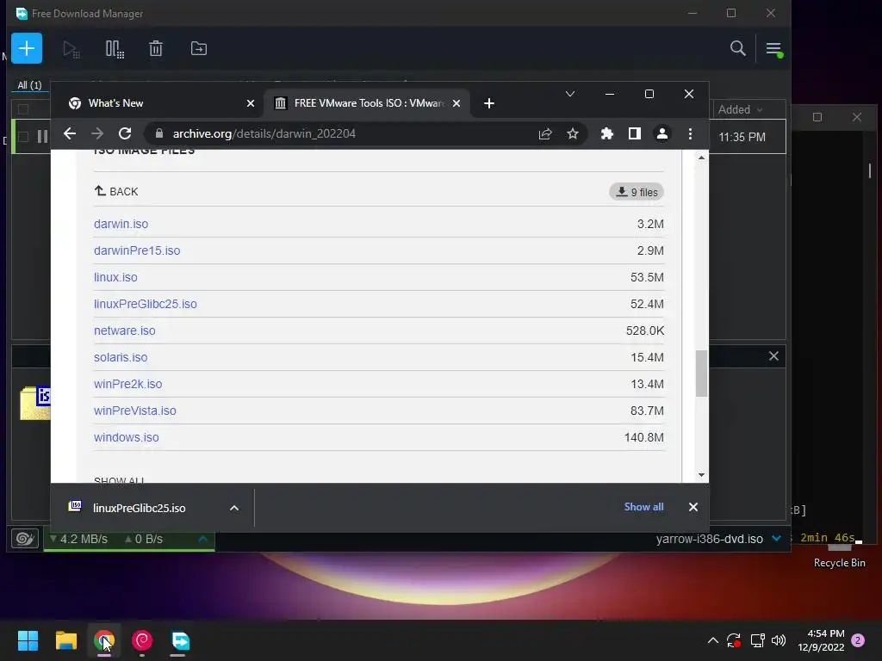Open Windows Start menu
Viewport: 882px width, 661px height.
click(28, 640)
